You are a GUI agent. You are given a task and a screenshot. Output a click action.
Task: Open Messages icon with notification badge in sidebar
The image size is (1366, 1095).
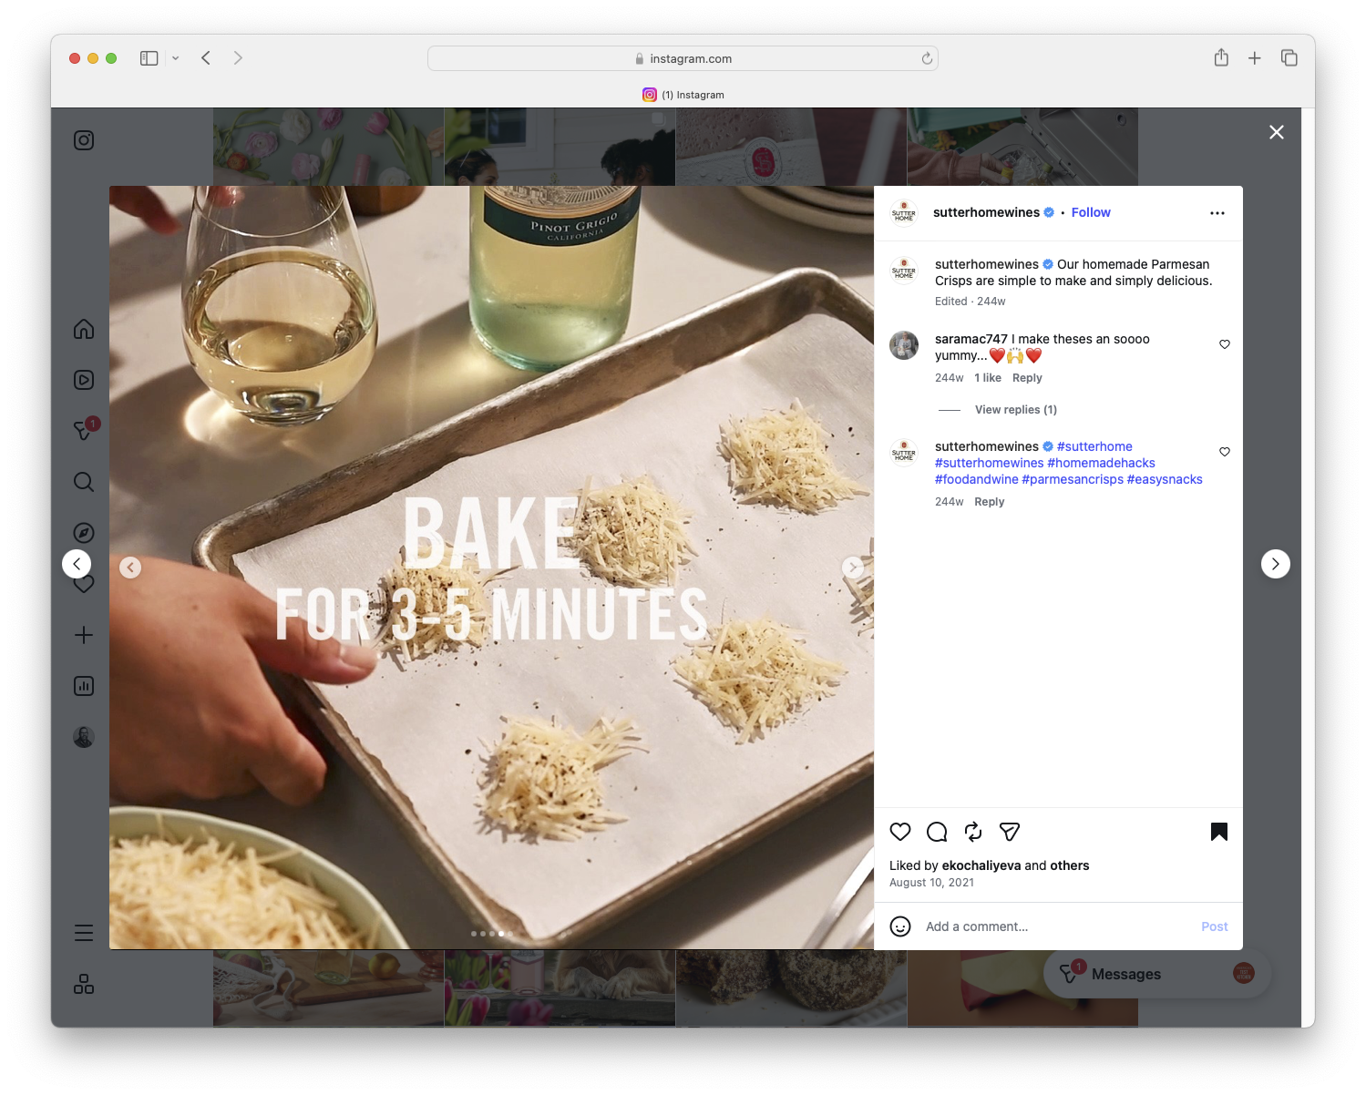pyautogui.click(x=84, y=430)
